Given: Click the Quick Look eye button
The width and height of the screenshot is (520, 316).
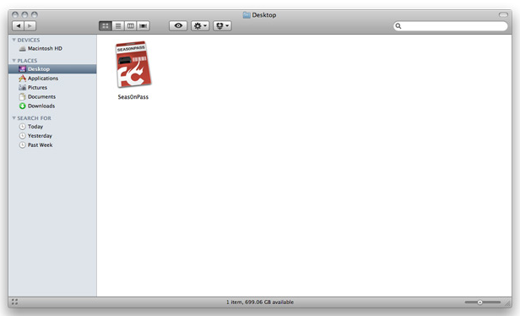Looking at the screenshot, I should (178, 26).
